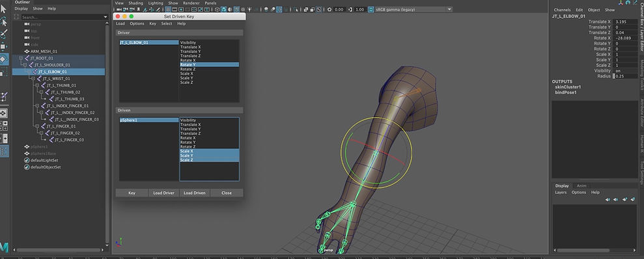
Task: Select Scale X in Driven attribute list
Action: (210, 151)
